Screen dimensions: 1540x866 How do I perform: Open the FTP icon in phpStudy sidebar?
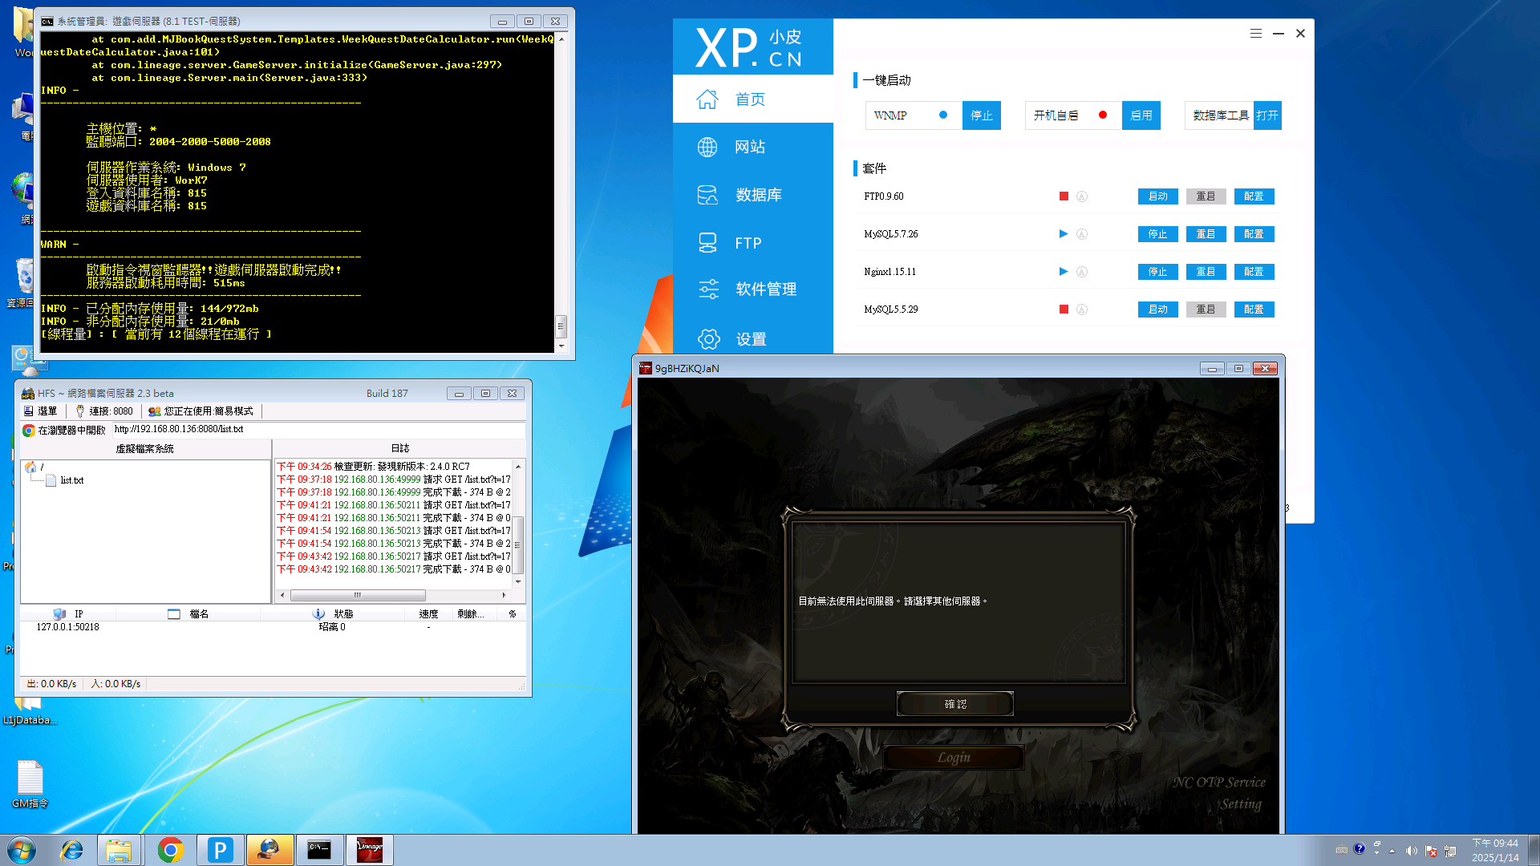click(x=707, y=243)
